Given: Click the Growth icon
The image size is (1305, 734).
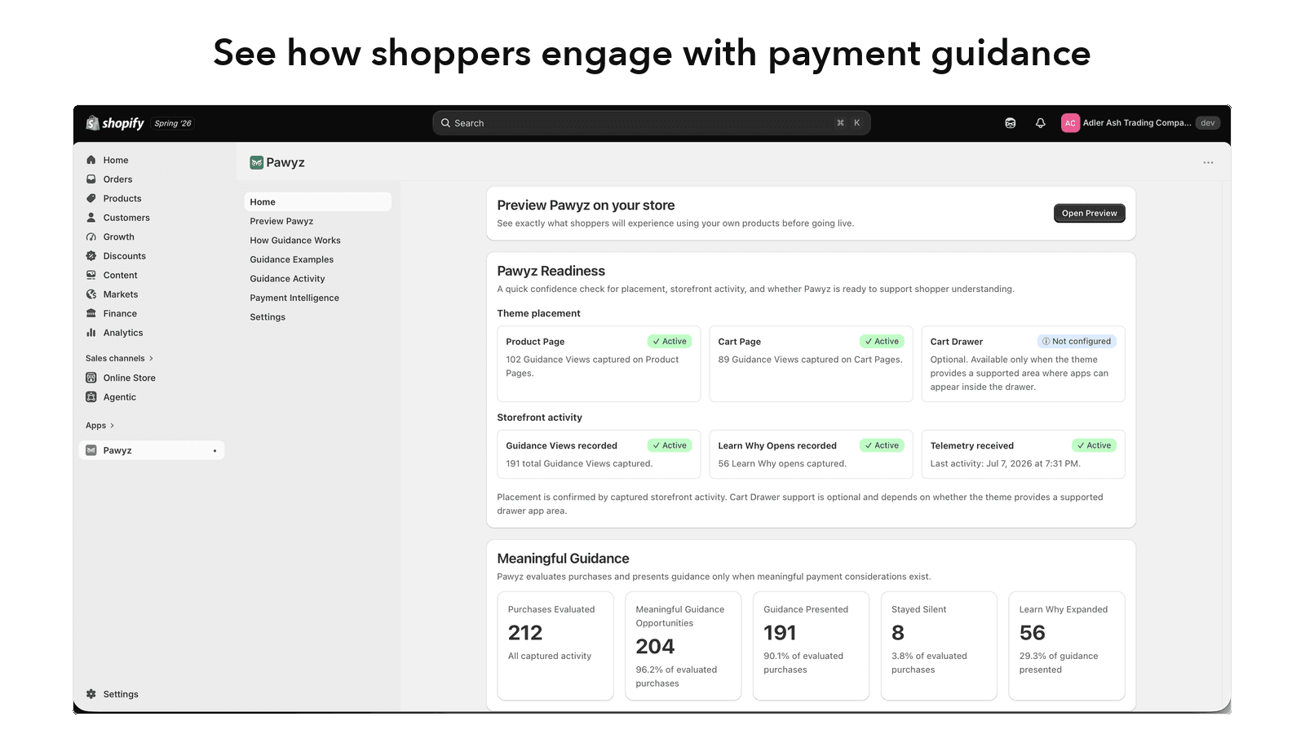Looking at the screenshot, I should pos(91,237).
